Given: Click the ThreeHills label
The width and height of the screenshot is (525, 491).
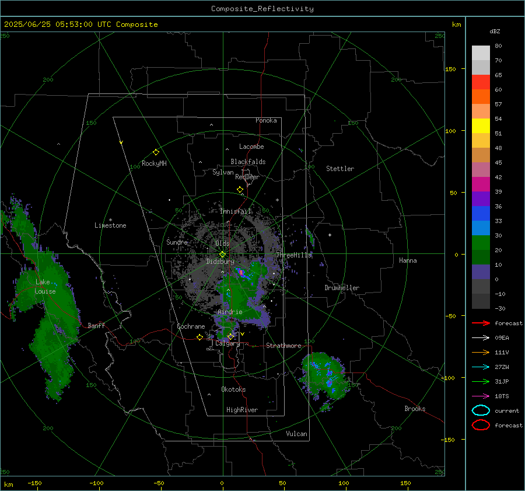Looking at the screenshot, I should point(294,255).
